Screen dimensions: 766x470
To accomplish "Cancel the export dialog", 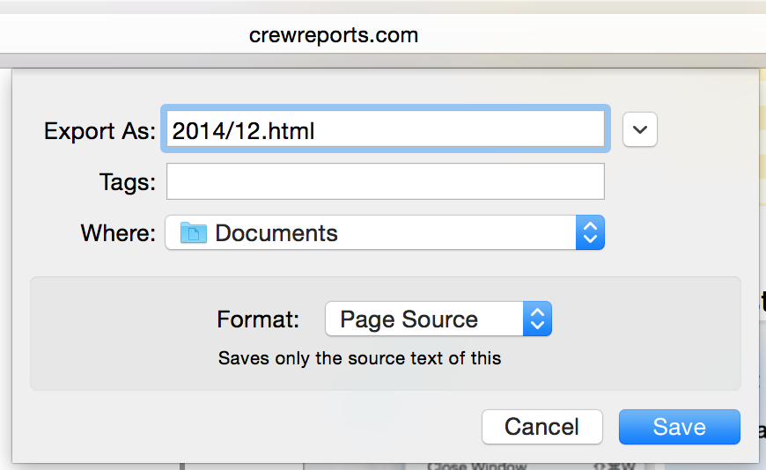I will (x=541, y=427).
